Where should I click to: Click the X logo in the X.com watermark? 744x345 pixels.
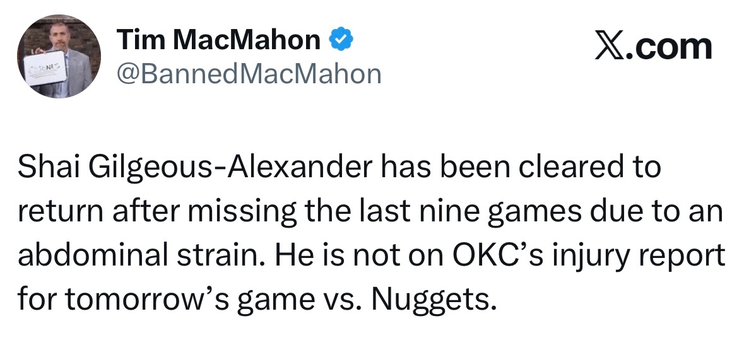pos(610,47)
